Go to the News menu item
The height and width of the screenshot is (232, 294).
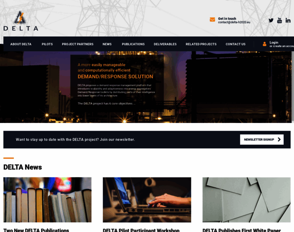pos(107,44)
